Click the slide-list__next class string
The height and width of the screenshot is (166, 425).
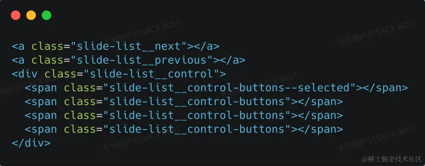[x=129, y=47]
